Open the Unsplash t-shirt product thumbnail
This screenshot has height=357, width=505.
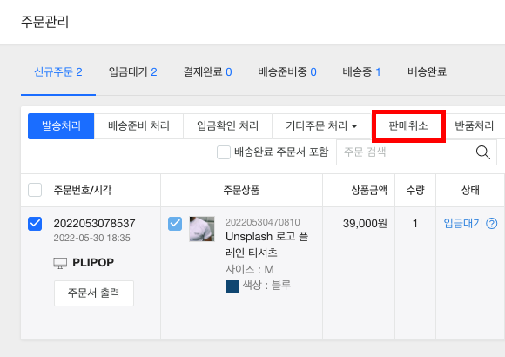202,229
